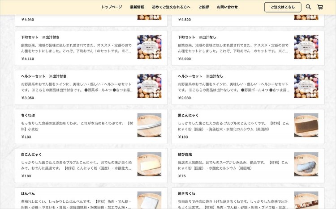Click the ¥2,930 price text
This screenshot has height=209, width=336.
[x=185, y=98]
